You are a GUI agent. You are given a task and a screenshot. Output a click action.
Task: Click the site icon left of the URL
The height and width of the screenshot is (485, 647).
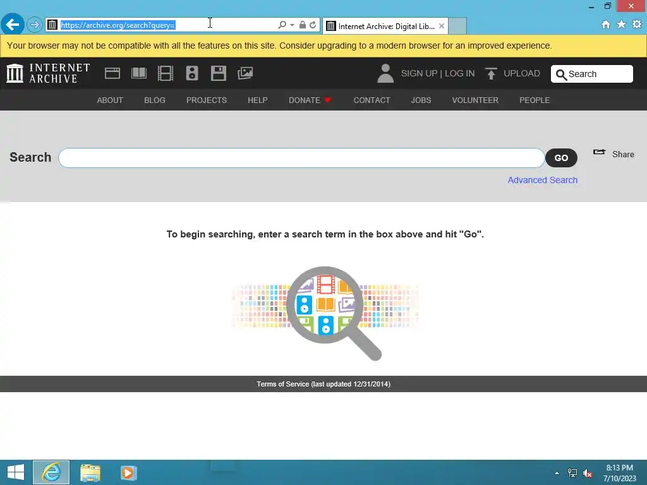pyautogui.click(x=52, y=25)
